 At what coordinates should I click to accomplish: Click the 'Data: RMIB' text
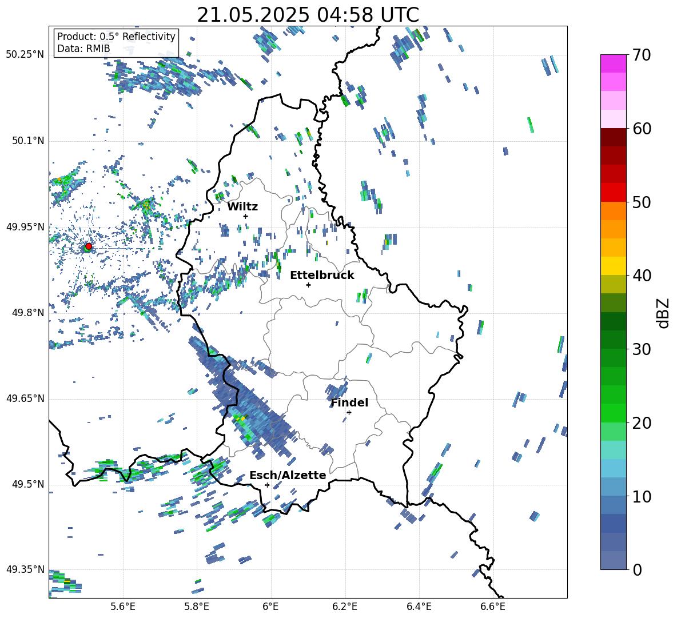pyautogui.click(x=83, y=49)
